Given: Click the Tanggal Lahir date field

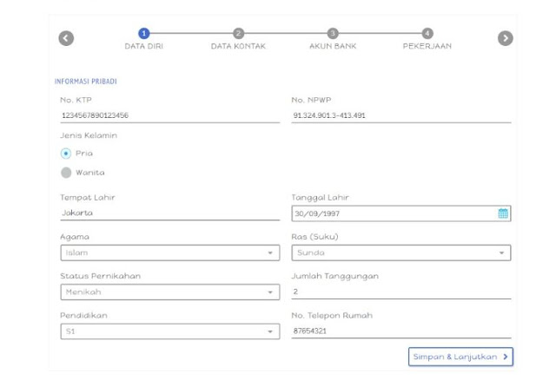Looking at the screenshot, I should [x=401, y=213].
